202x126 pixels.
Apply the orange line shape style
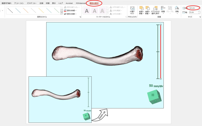(x=26, y=11)
